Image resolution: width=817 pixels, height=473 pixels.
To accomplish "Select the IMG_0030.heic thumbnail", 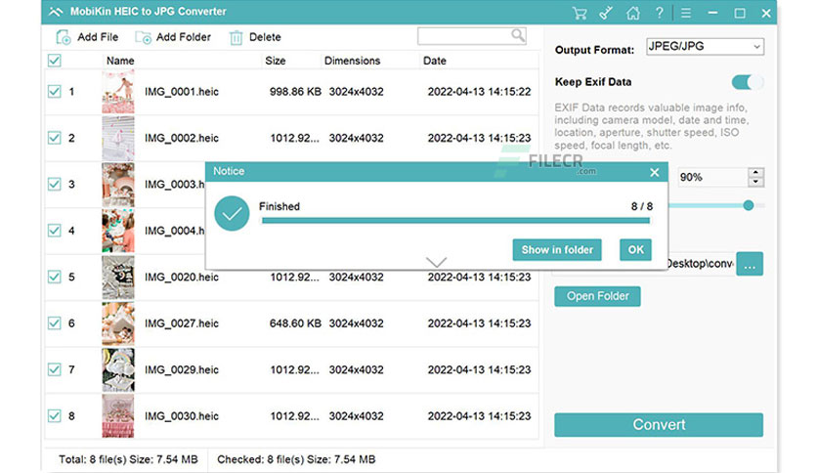I will point(117,416).
